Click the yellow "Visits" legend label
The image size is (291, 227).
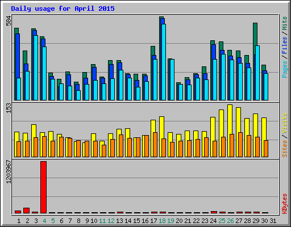284,124
